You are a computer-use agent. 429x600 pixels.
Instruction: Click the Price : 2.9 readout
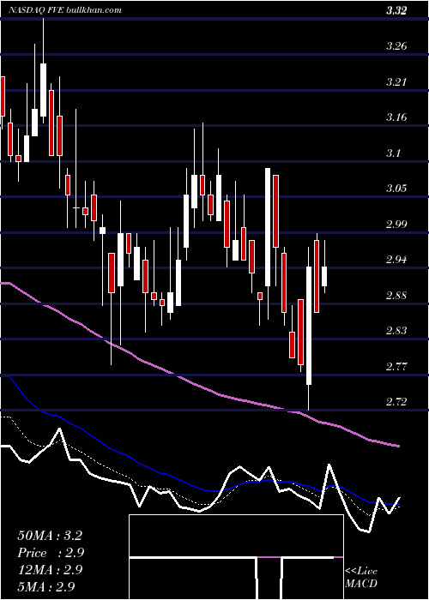(51, 553)
